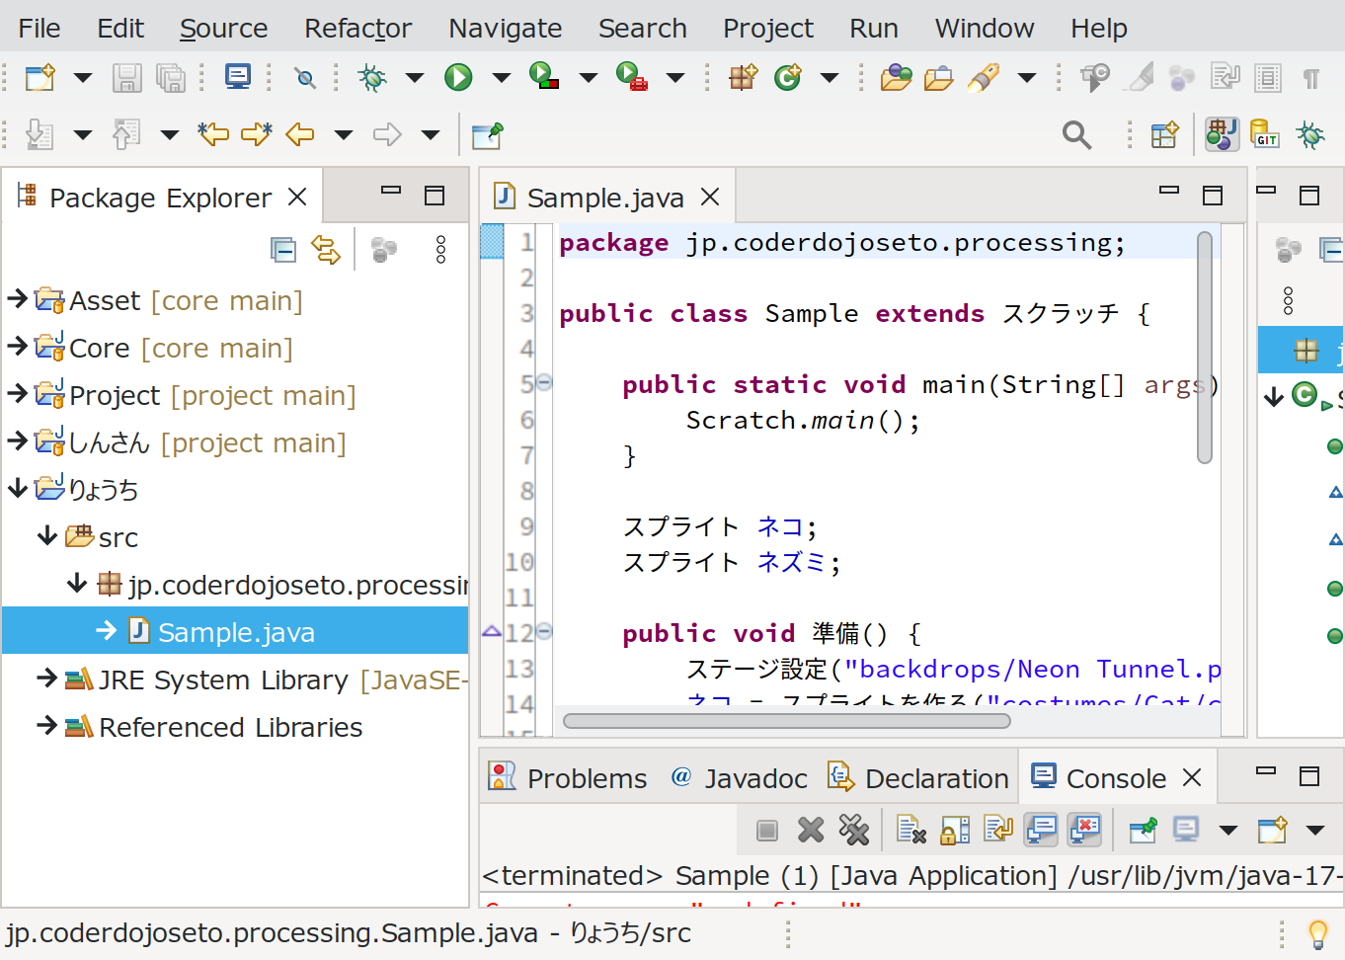Image resolution: width=1345 pixels, height=960 pixels.
Task: Expand the Asset project node
Action: (x=17, y=299)
